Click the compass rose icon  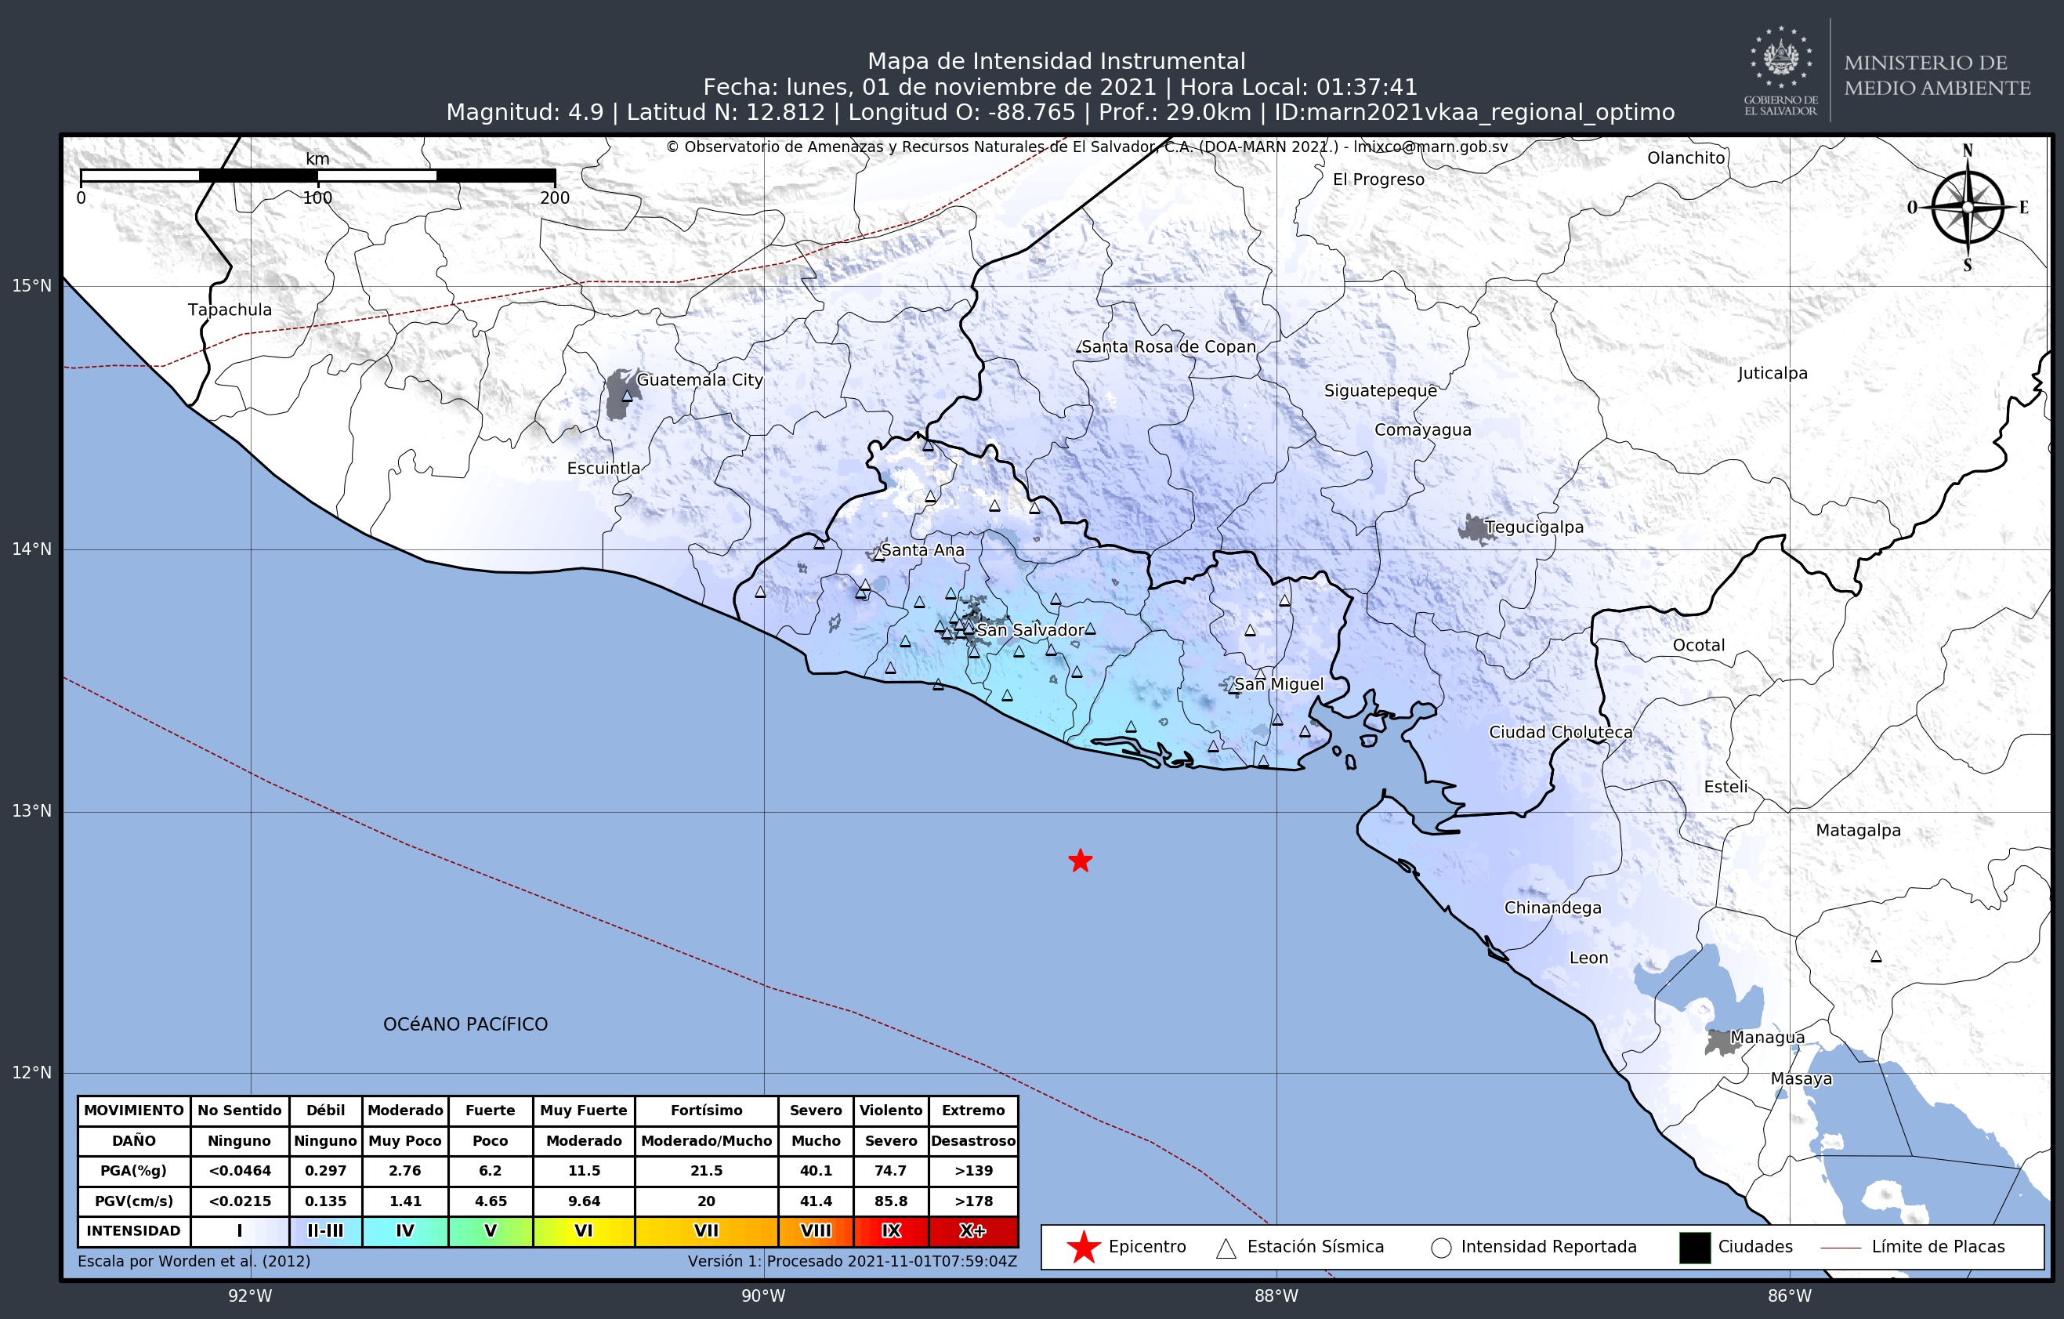click(x=1967, y=208)
